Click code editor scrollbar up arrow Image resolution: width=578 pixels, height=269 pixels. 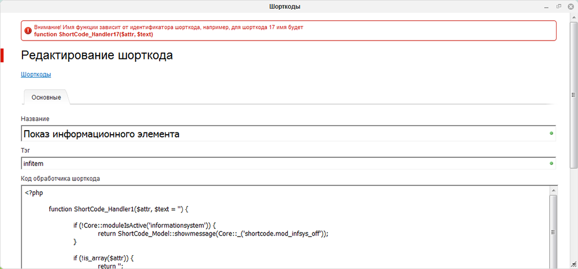point(553,190)
